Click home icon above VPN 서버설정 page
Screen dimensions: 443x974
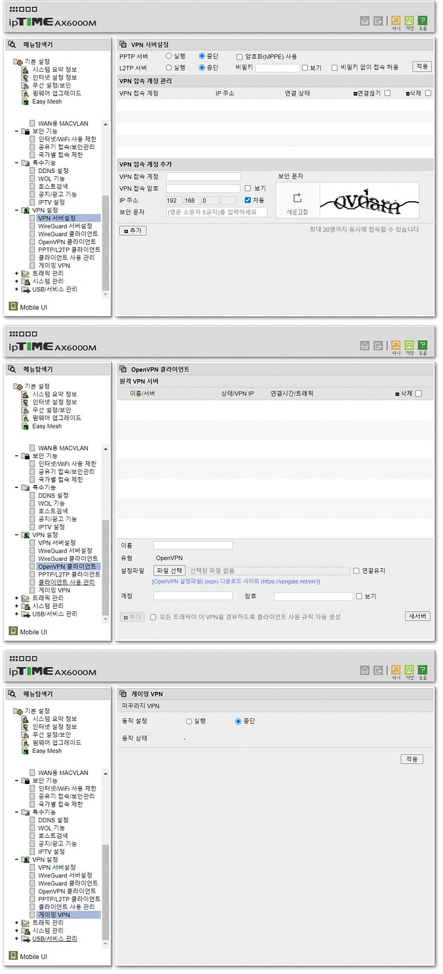click(364, 21)
